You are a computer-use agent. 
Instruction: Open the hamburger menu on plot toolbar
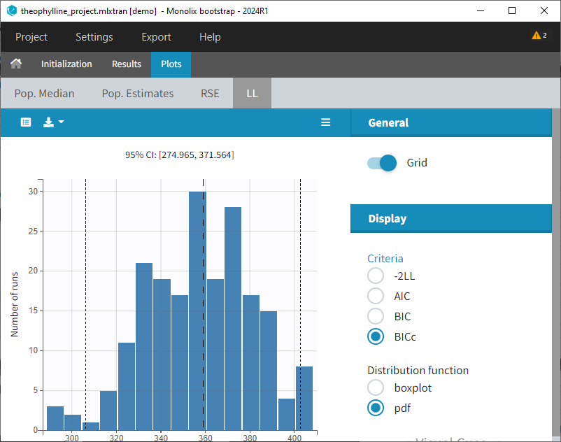pos(325,122)
